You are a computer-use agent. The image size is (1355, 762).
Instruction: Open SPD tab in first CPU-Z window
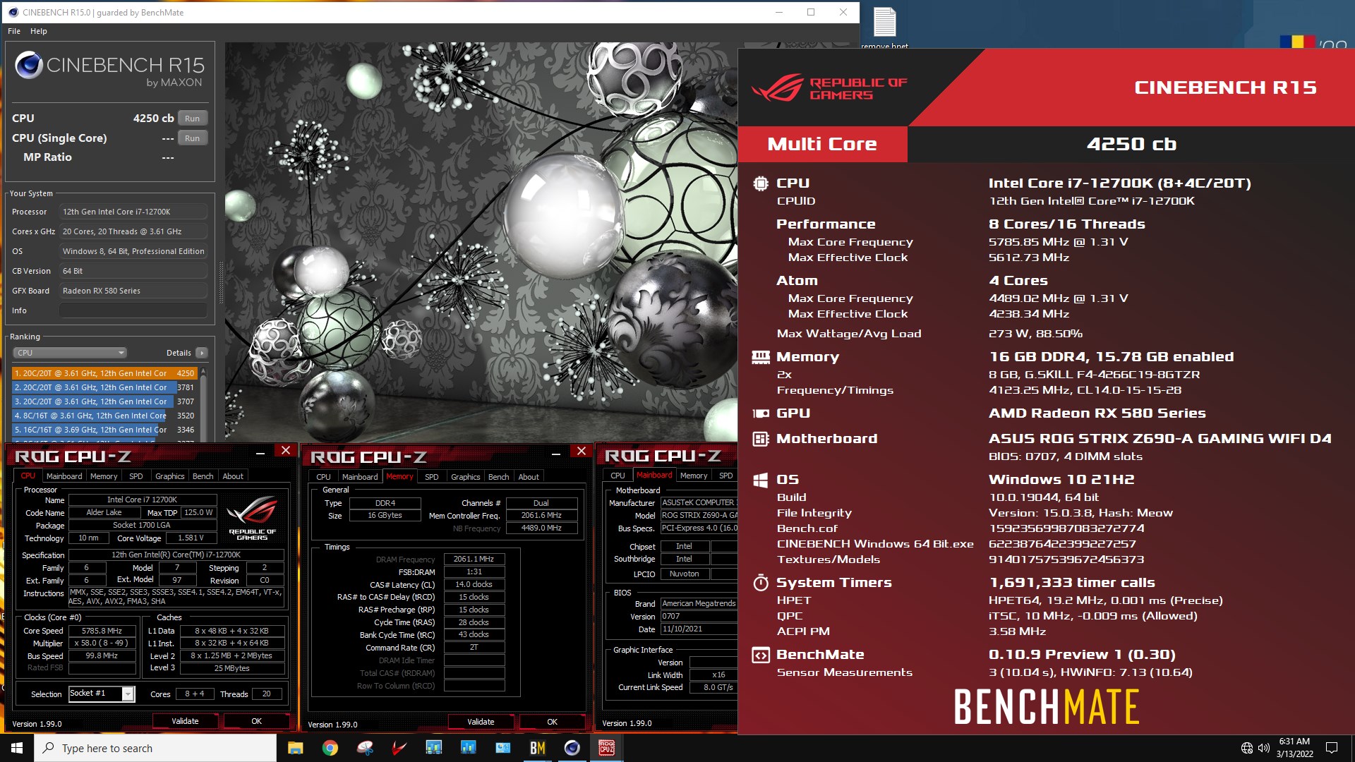(136, 476)
